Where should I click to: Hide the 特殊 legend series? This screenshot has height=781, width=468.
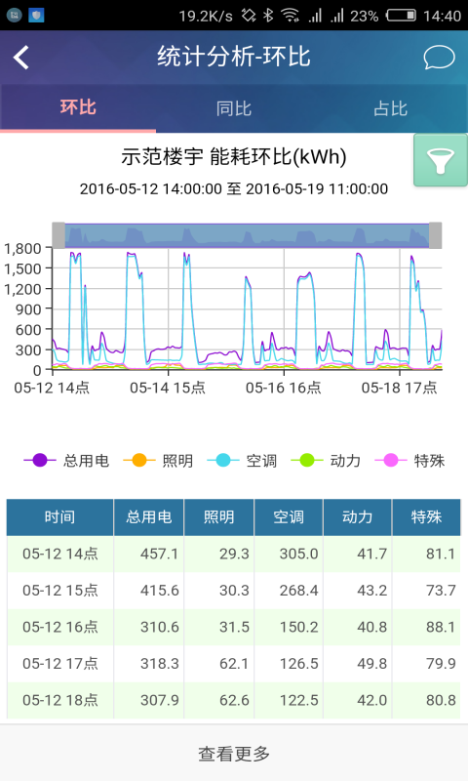[x=409, y=460]
